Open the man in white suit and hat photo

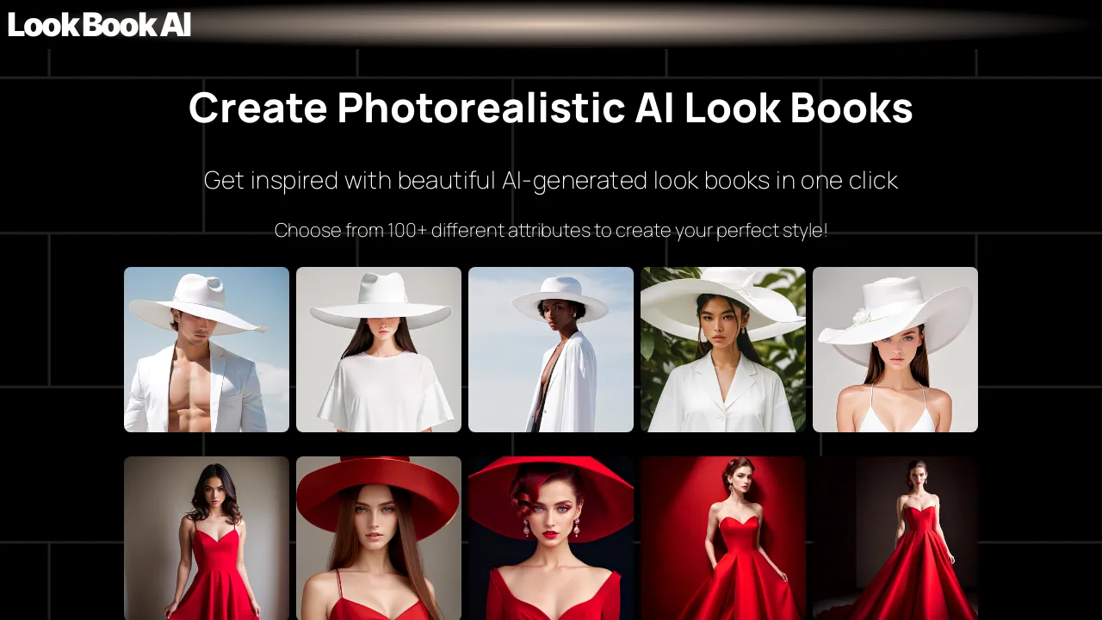(207, 349)
